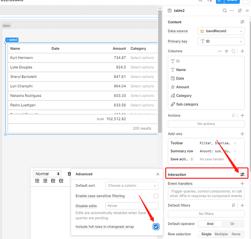Click the Amount column header in table
Viewport: 251px width, 239px height.
point(119,48)
